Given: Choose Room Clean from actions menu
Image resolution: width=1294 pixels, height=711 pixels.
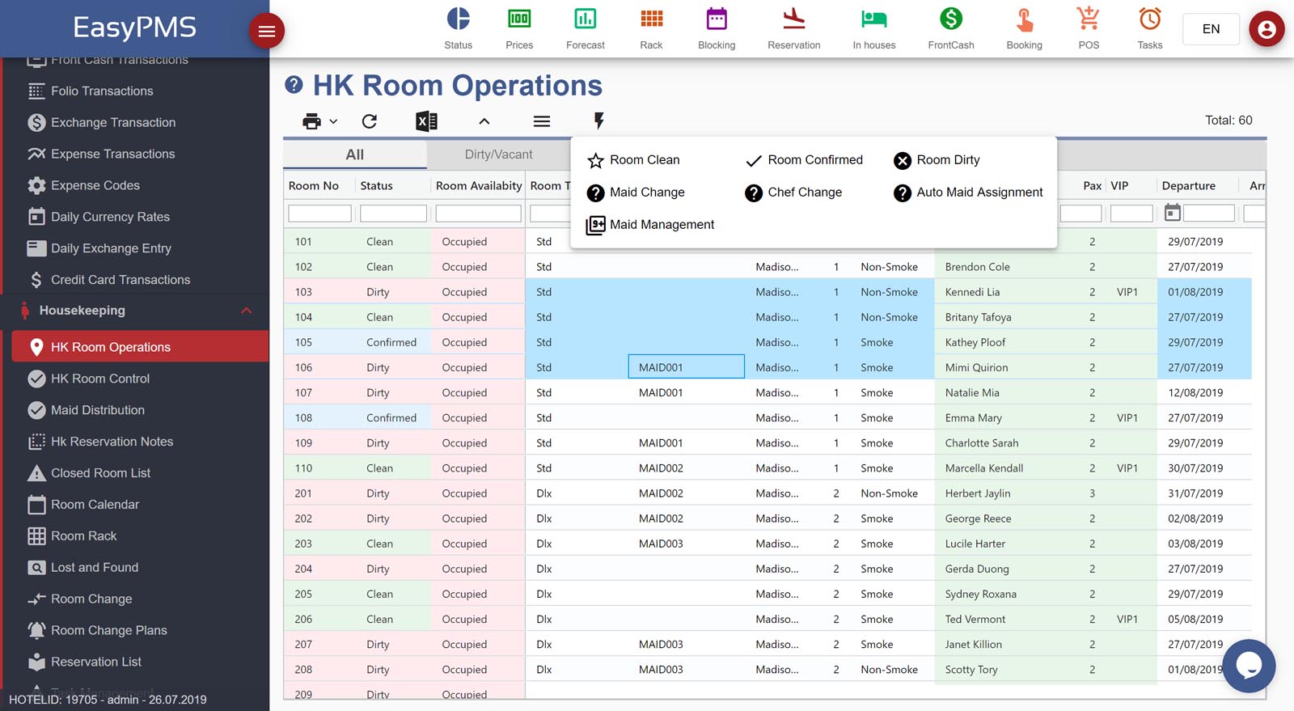Looking at the screenshot, I should click(634, 160).
